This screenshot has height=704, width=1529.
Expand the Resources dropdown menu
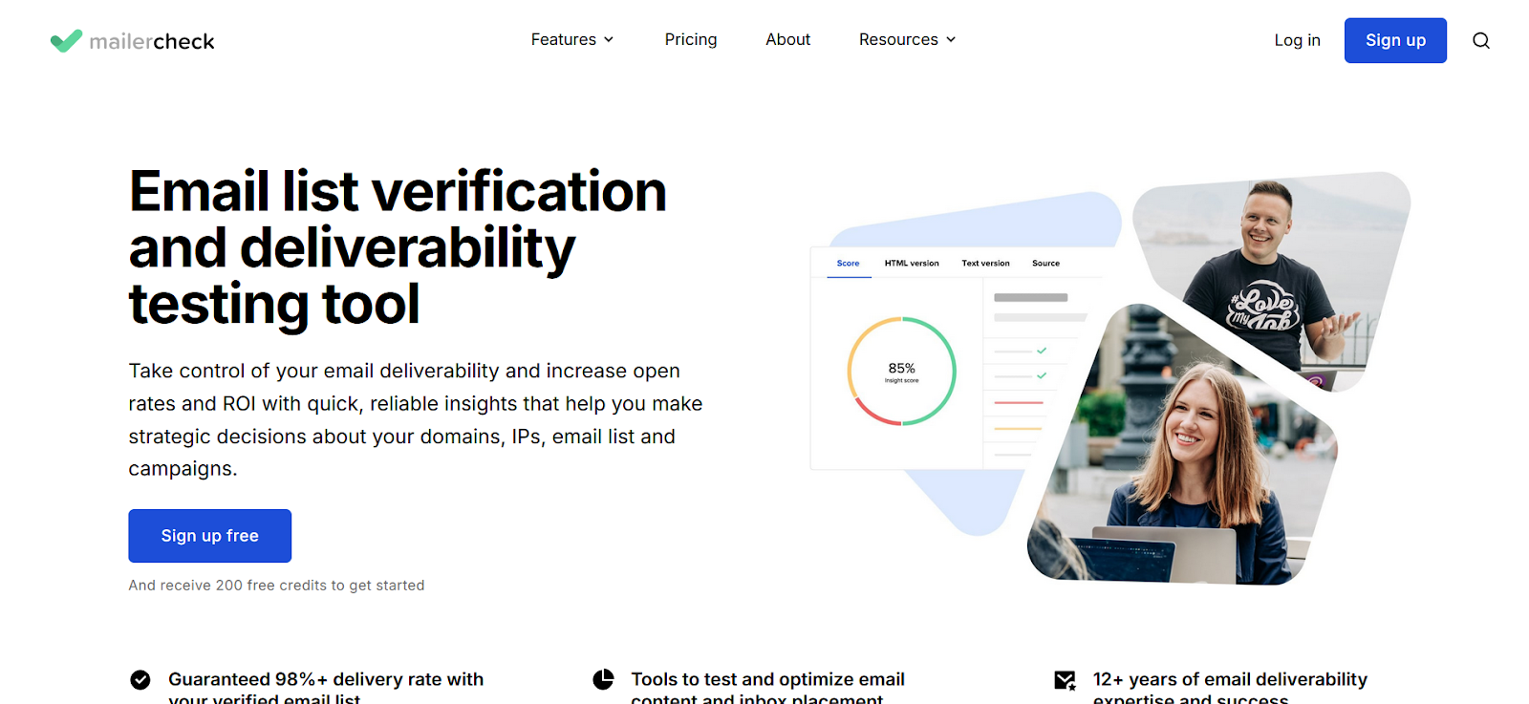point(906,39)
